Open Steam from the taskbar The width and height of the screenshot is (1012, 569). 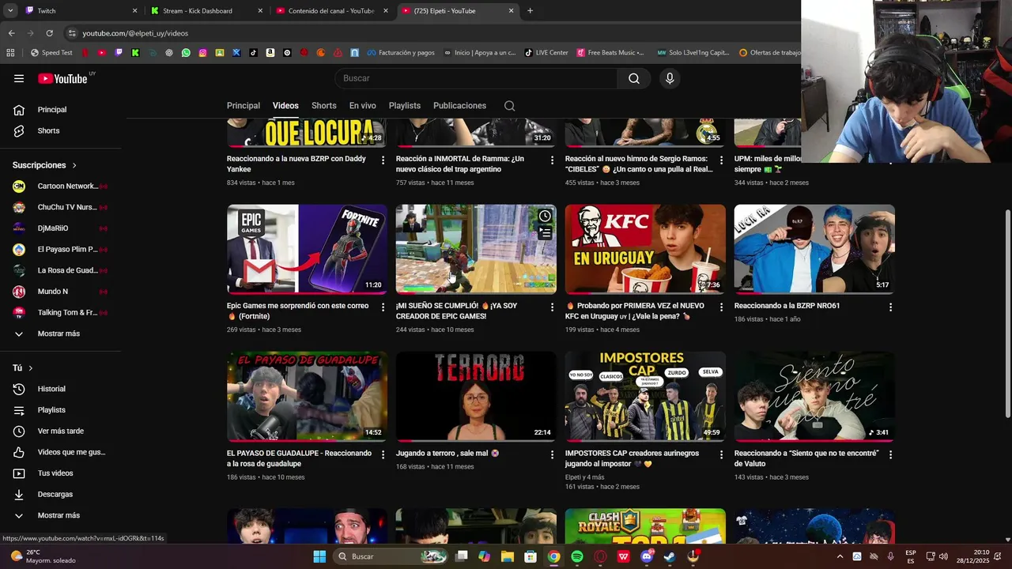coord(670,556)
